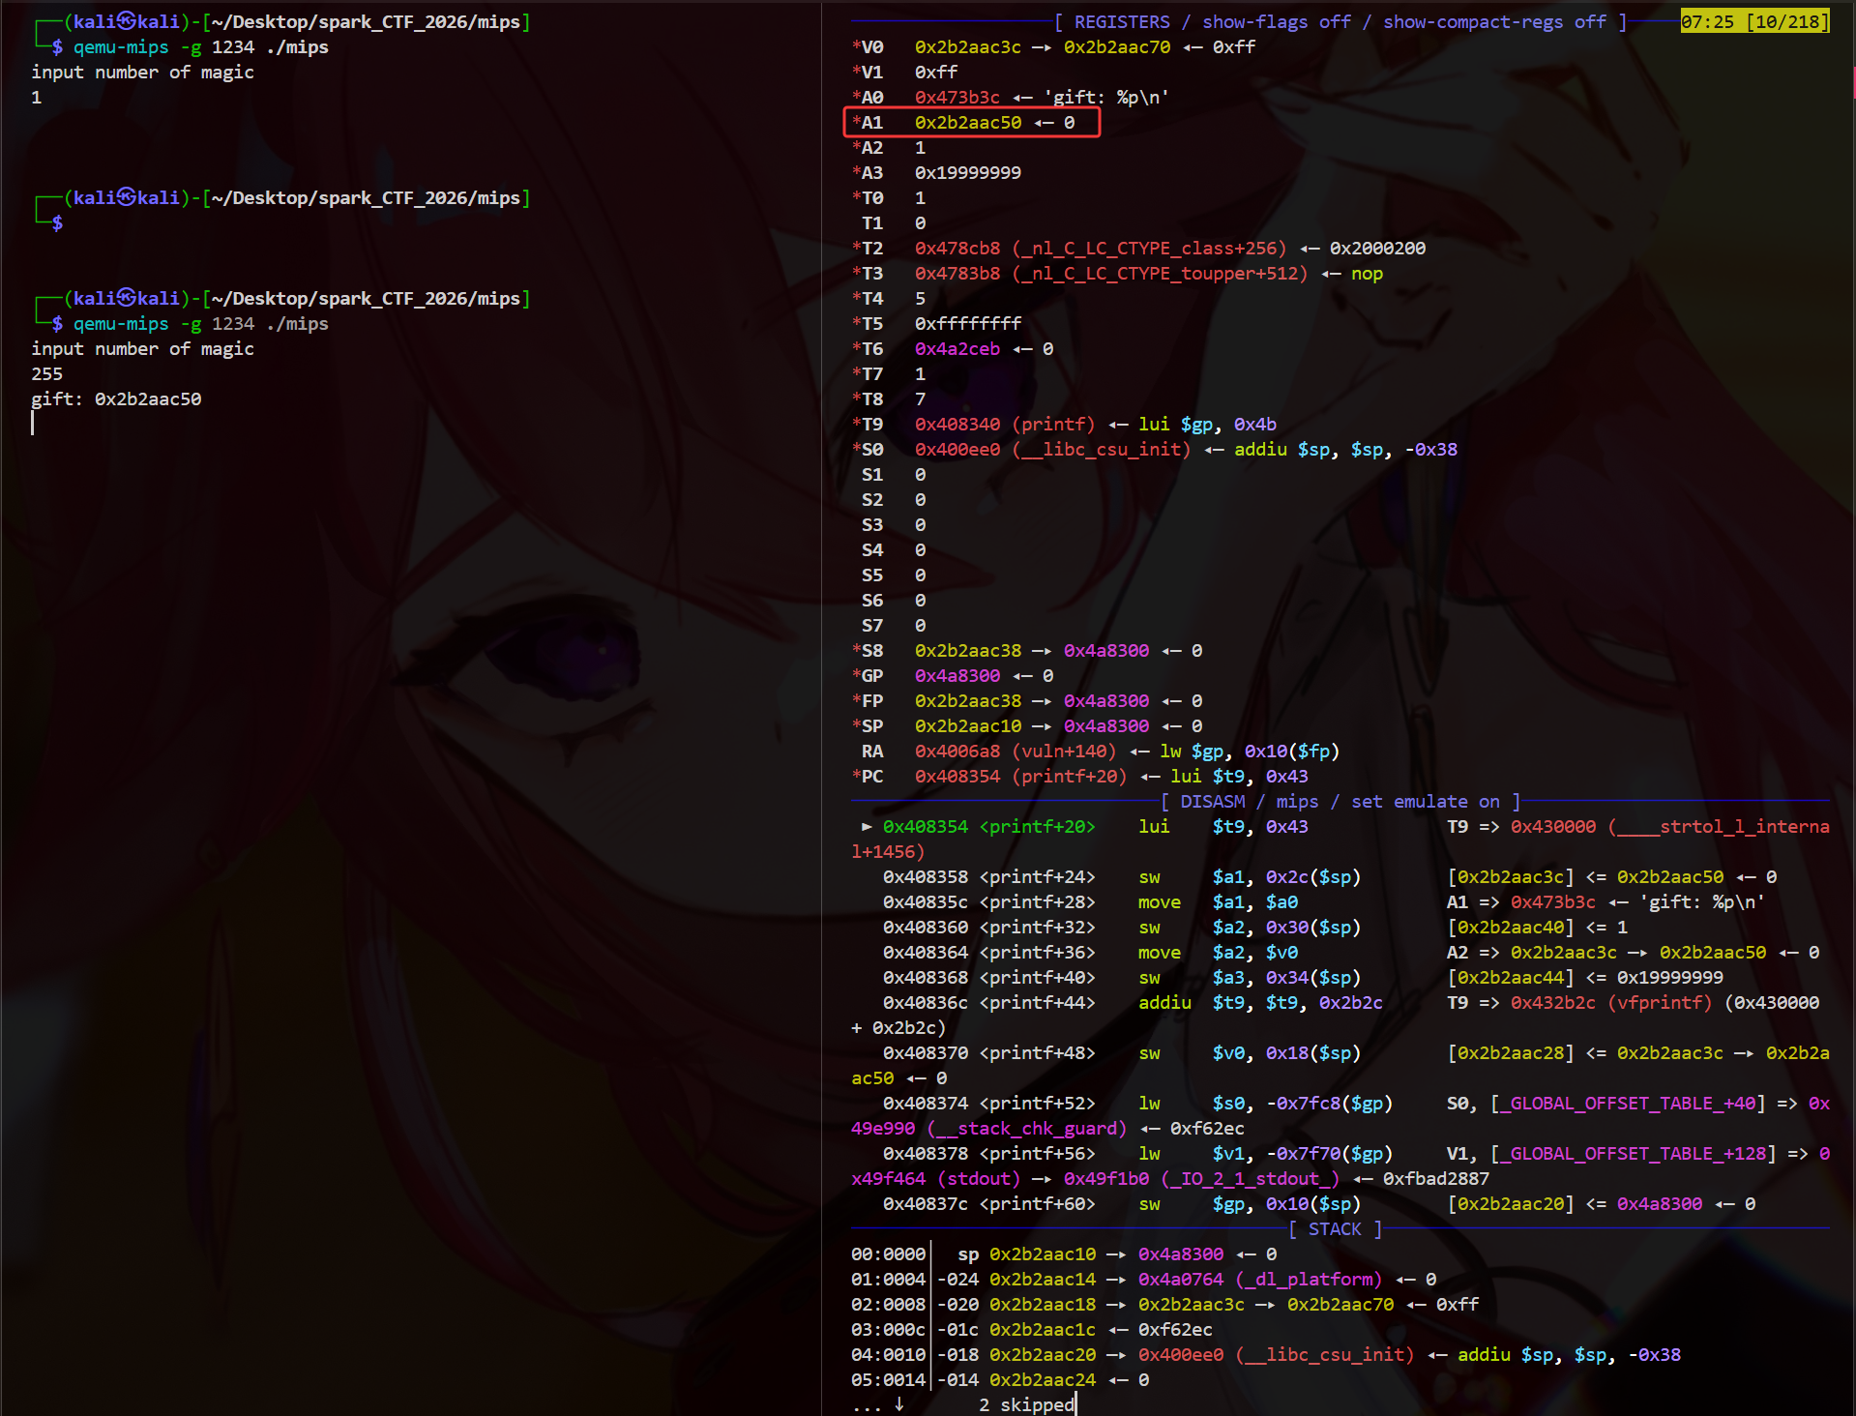Viewport: 1856px width, 1416px height.
Task: Click the '2 skipped' stack line
Action: point(1026,1404)
